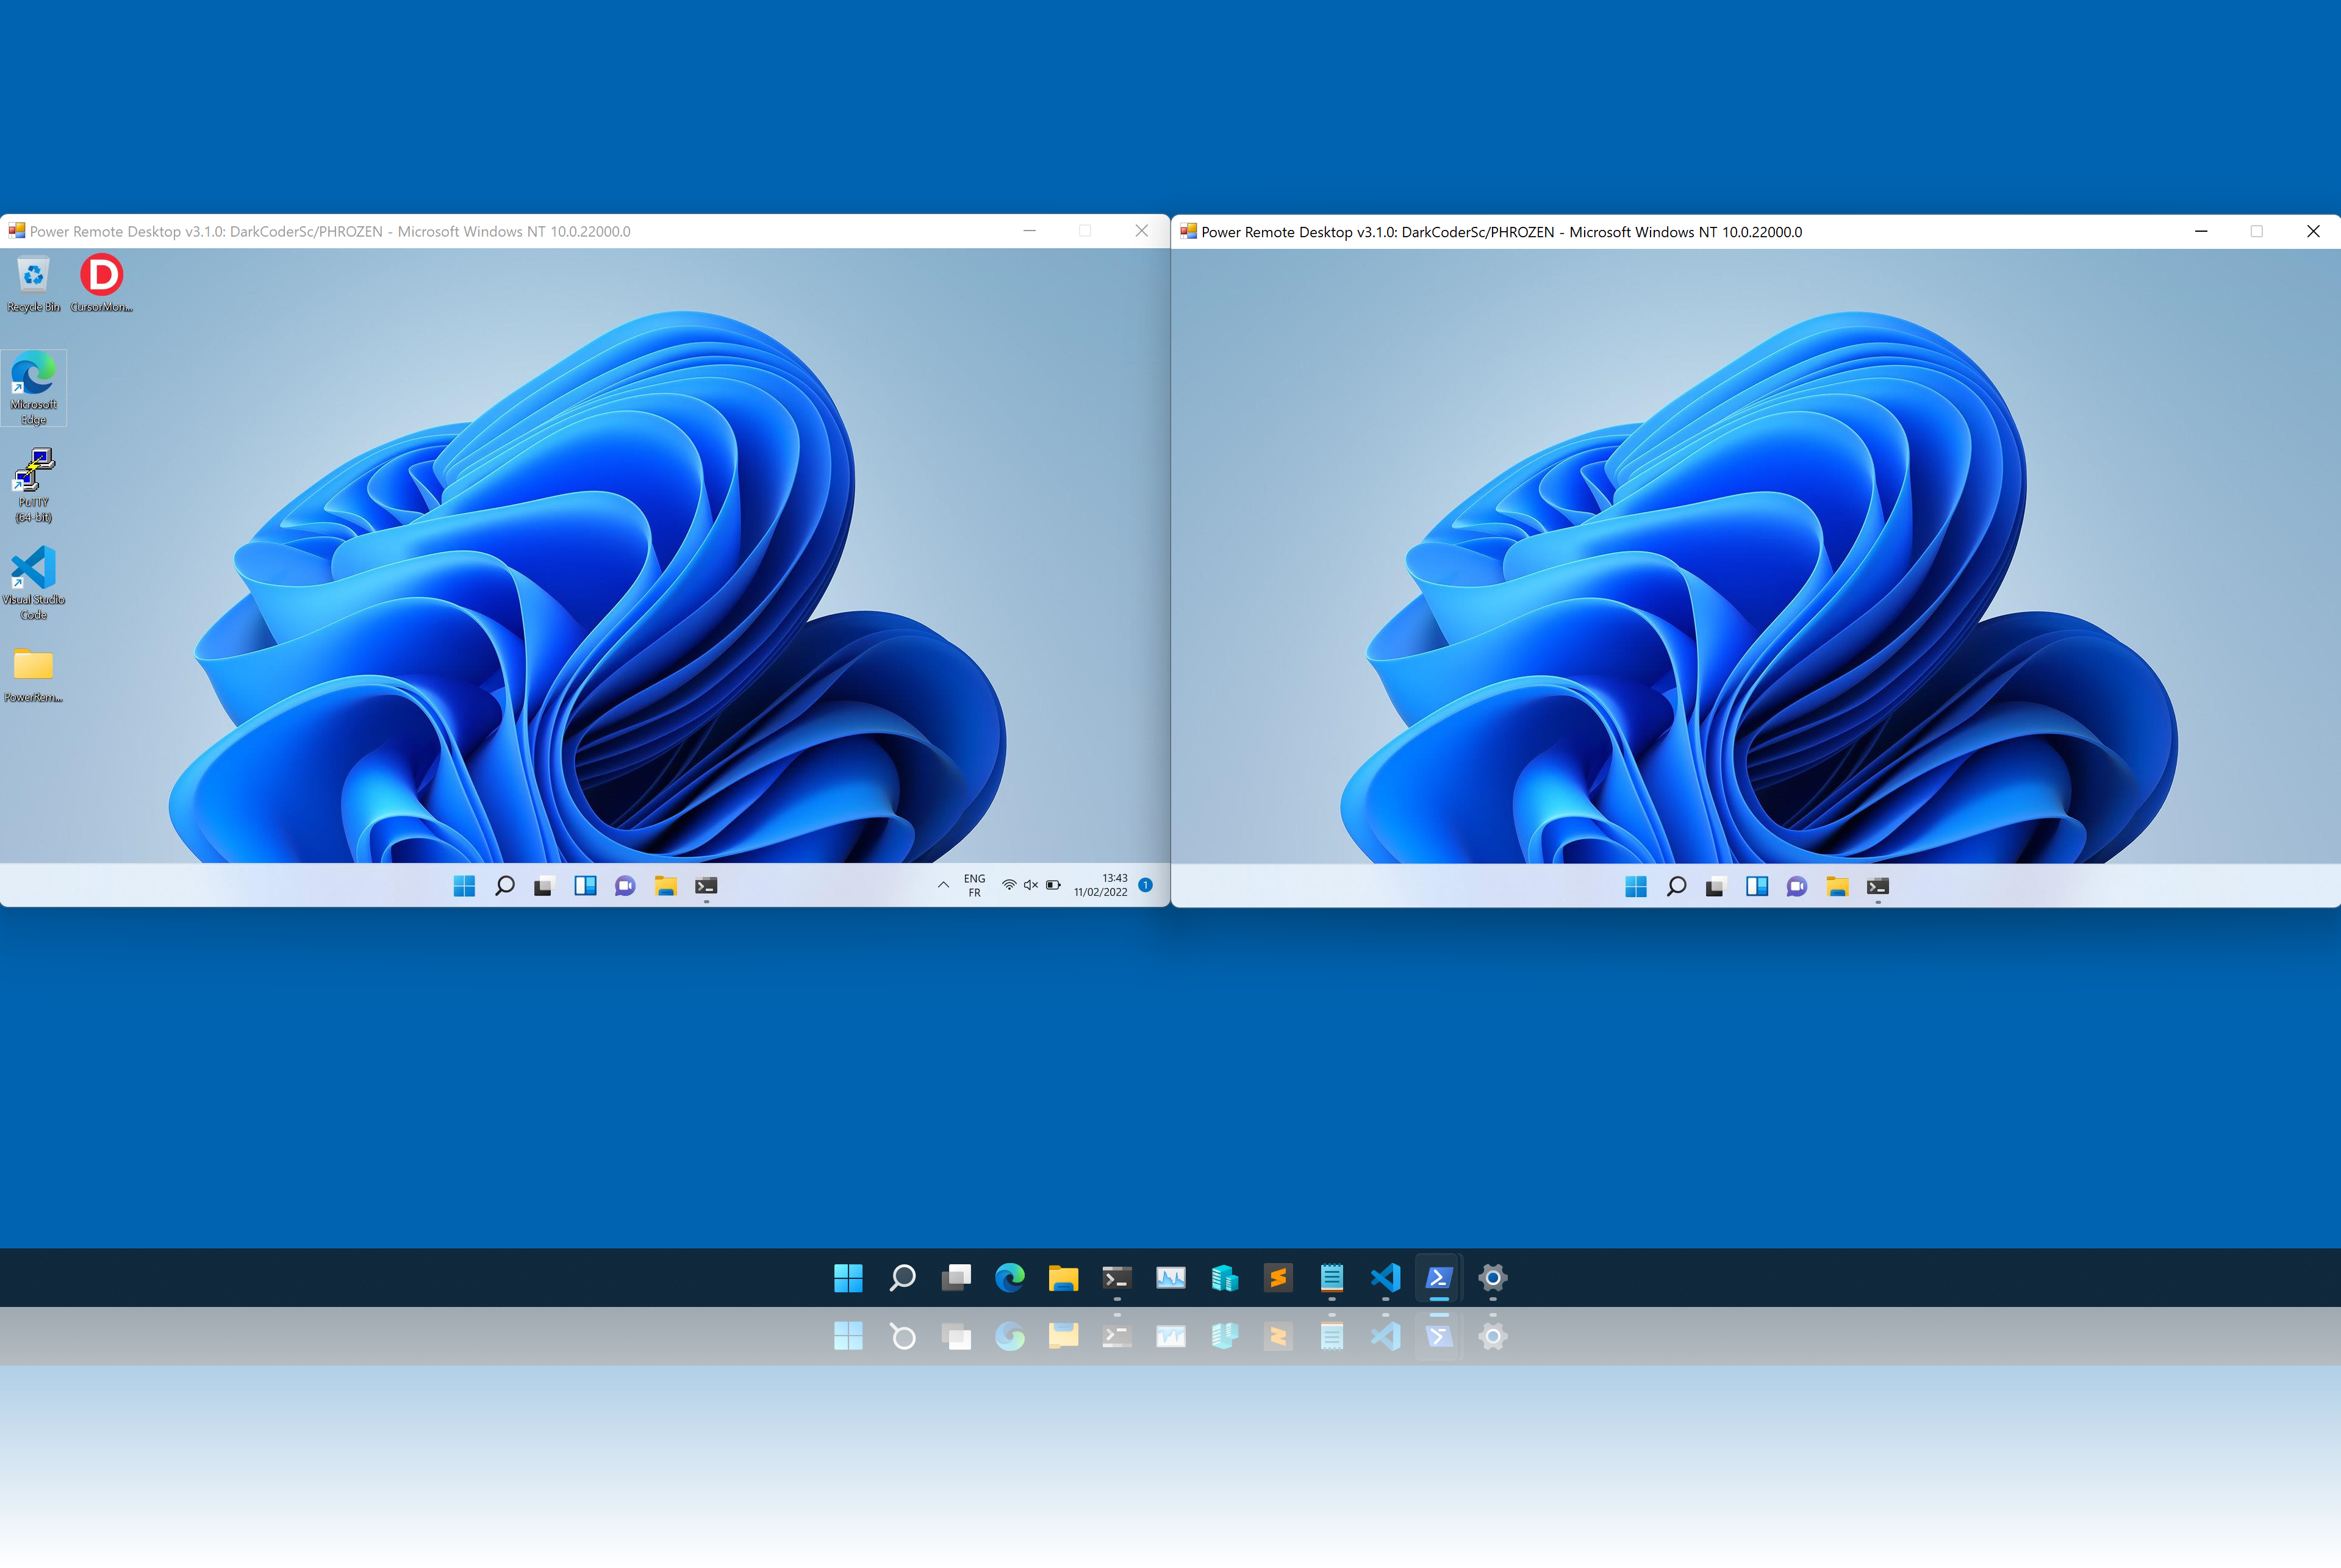Toggle the muted speaker icon in the remote tray
Viewport: 2341px width, 1568px height.
pos(1031,885)
